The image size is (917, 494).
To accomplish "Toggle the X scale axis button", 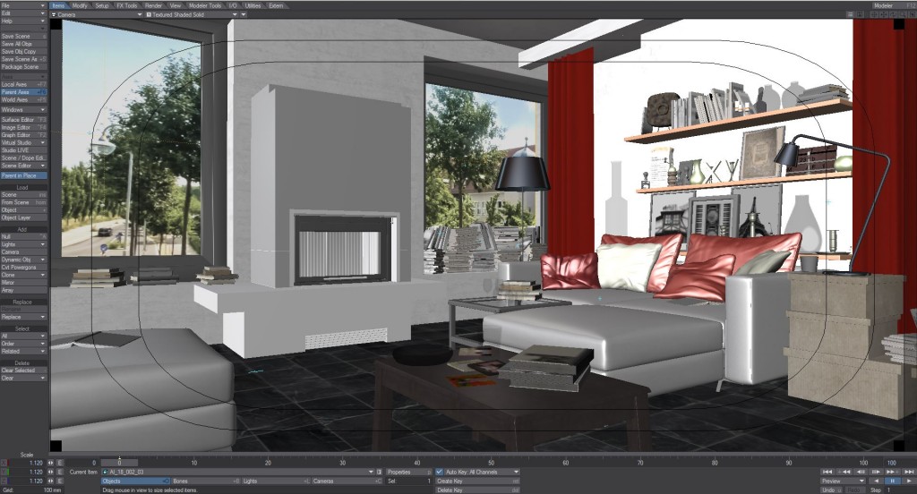I will [x=4, y=463].
